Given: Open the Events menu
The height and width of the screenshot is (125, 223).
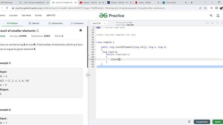Looking at the screenshot, I should 39,15.
